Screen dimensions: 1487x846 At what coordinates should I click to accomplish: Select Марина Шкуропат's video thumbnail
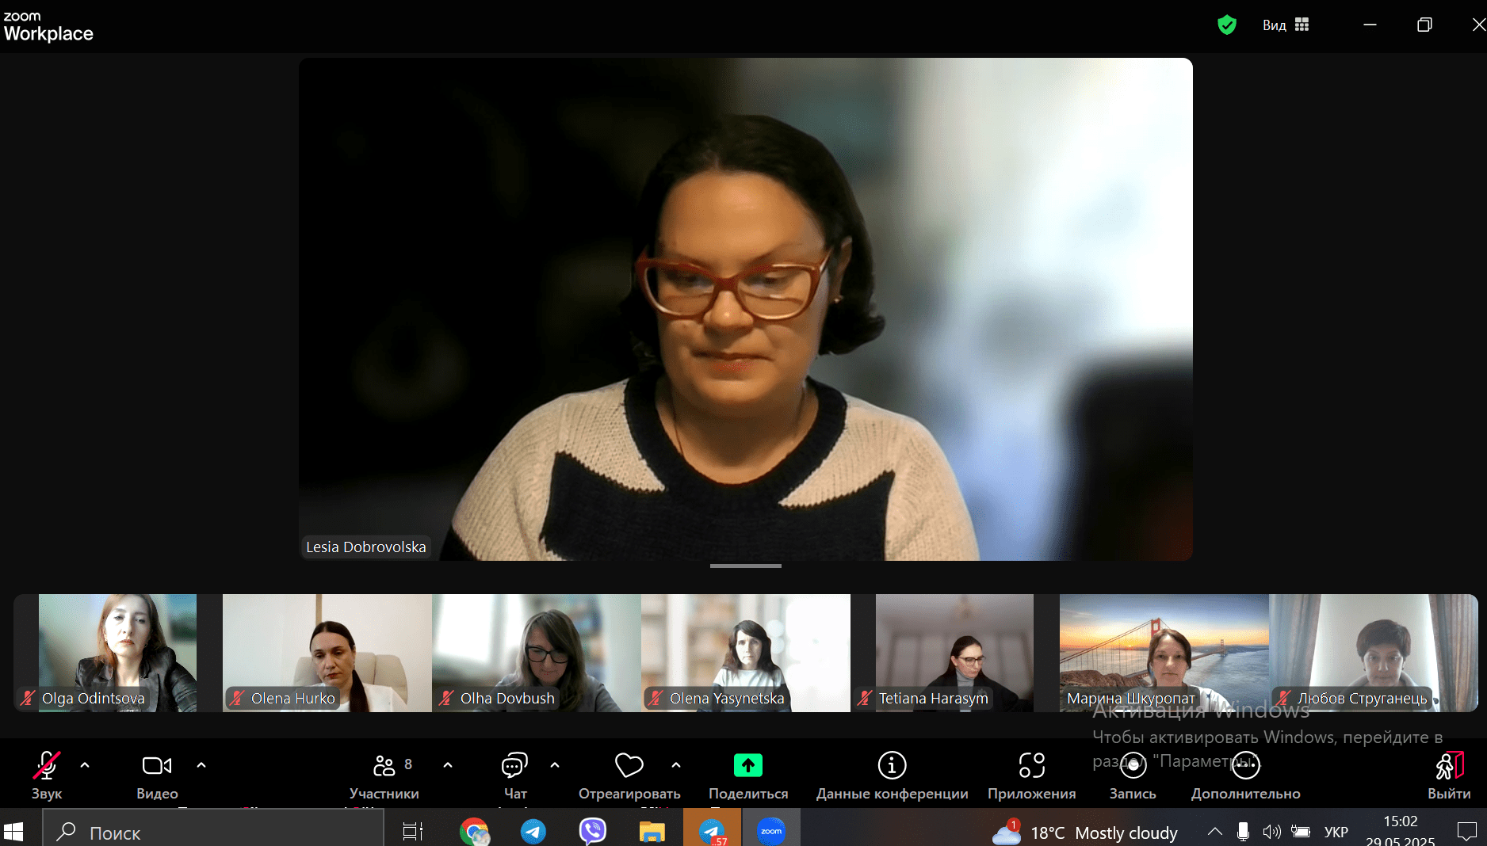[1164, 653]
